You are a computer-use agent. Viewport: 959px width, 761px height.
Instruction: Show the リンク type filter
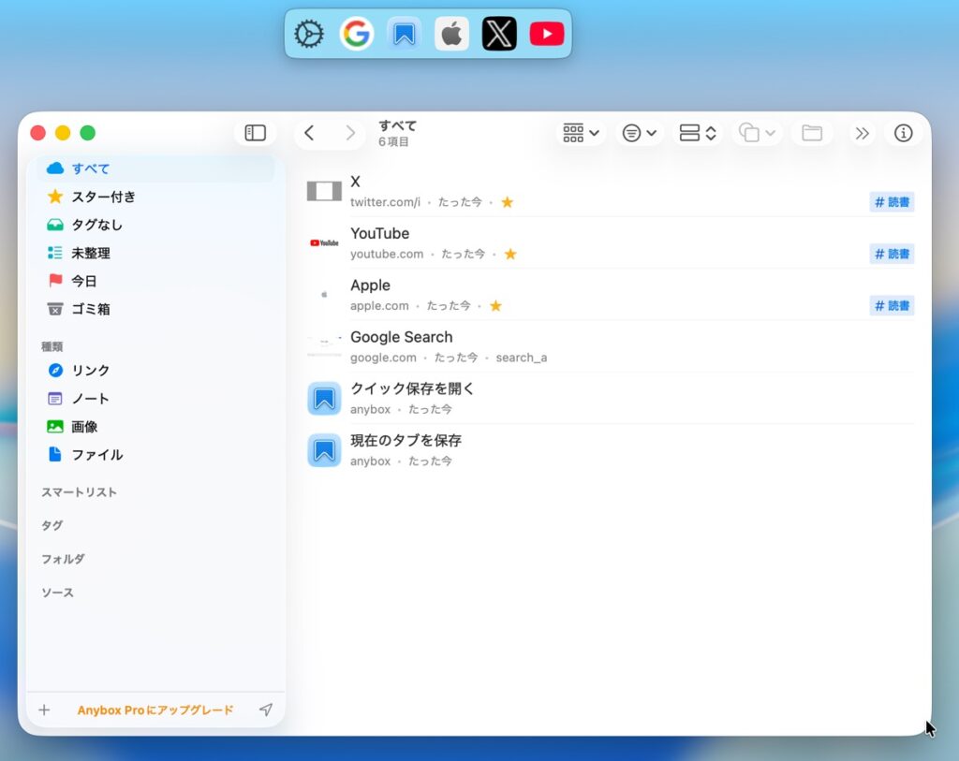(91, 371)
